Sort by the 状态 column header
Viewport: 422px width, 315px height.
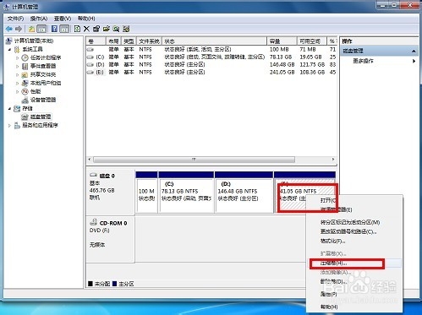214,41
